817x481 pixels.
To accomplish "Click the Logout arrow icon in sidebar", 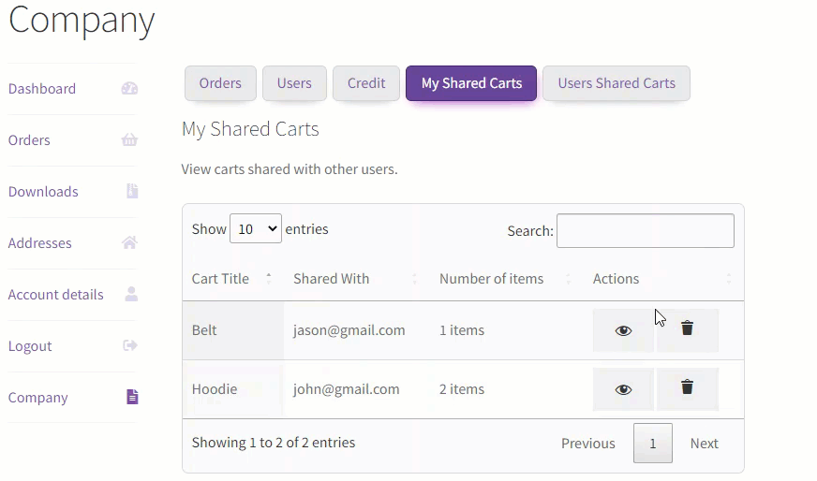I will (130, 345).
